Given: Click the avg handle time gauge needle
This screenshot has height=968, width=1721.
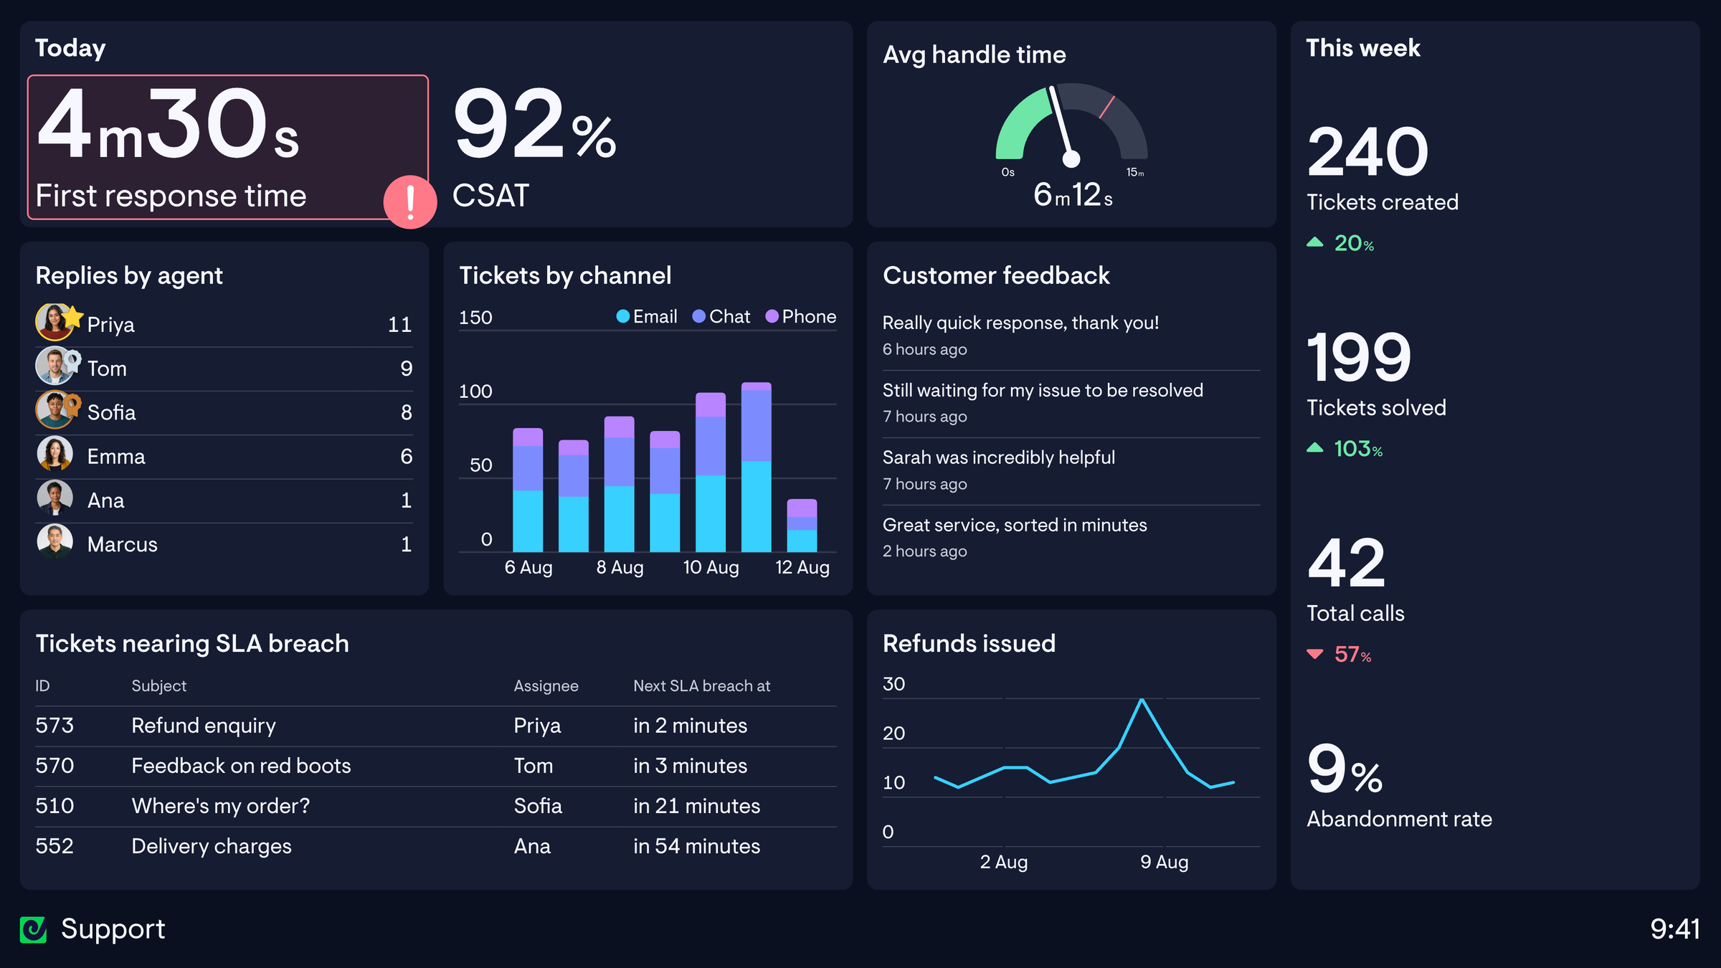Looking at the screenshot, I should click(1061, 126).
